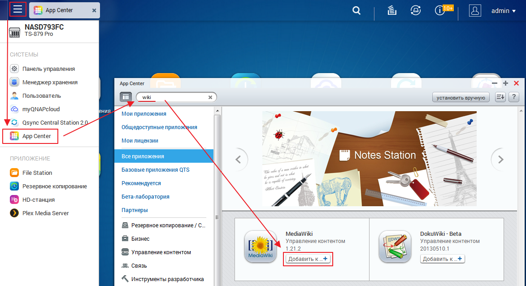Screen dimensions: 526x286
Task: View event notifications info icon
Action: (x=439, y=11)
